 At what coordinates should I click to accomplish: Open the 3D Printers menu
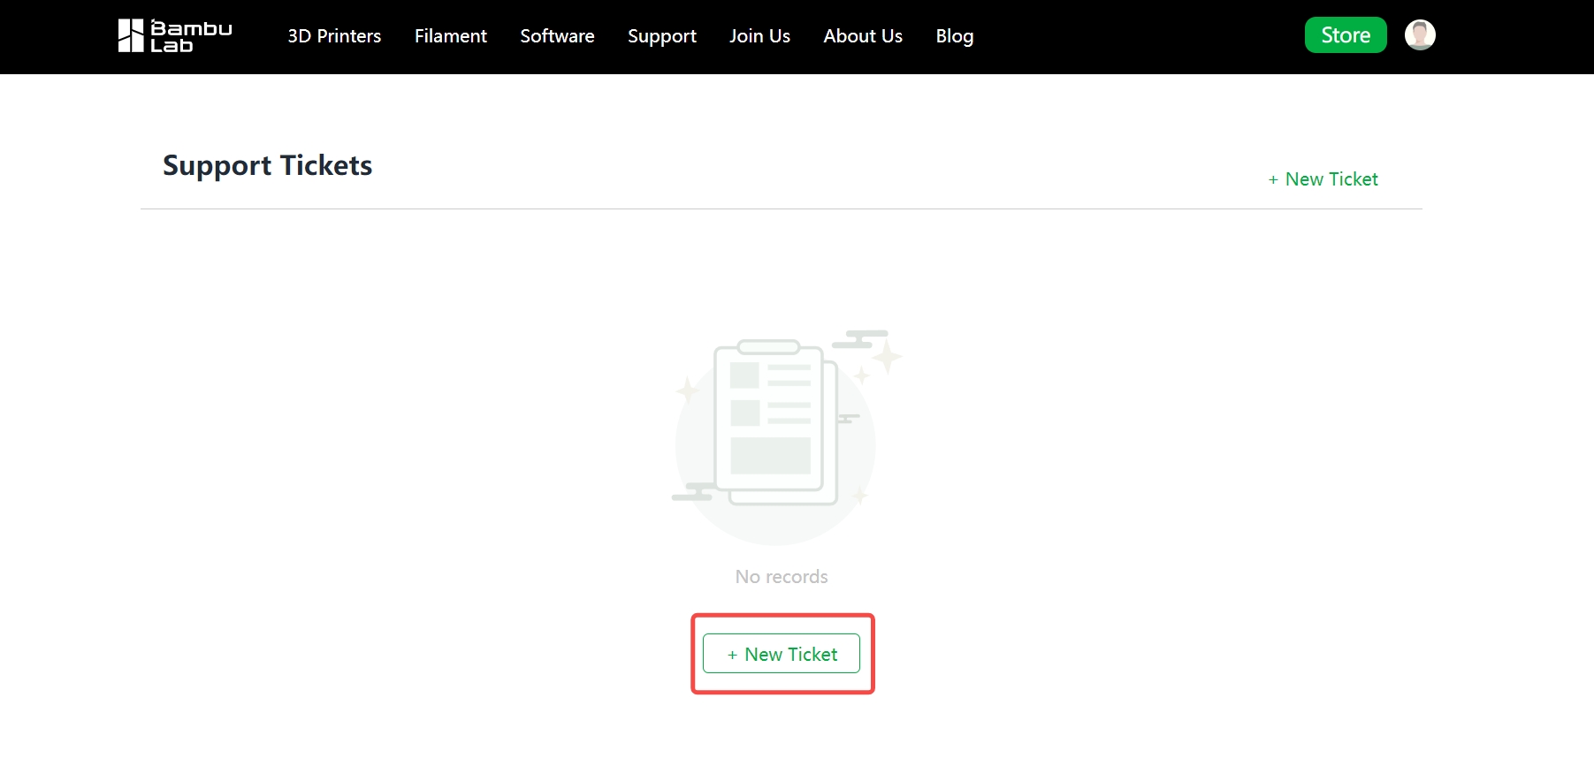click(334, 36)
